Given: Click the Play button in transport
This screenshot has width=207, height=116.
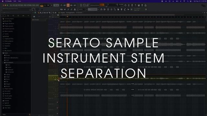Looking at the screenshot, I should click(x=45, y=5).
